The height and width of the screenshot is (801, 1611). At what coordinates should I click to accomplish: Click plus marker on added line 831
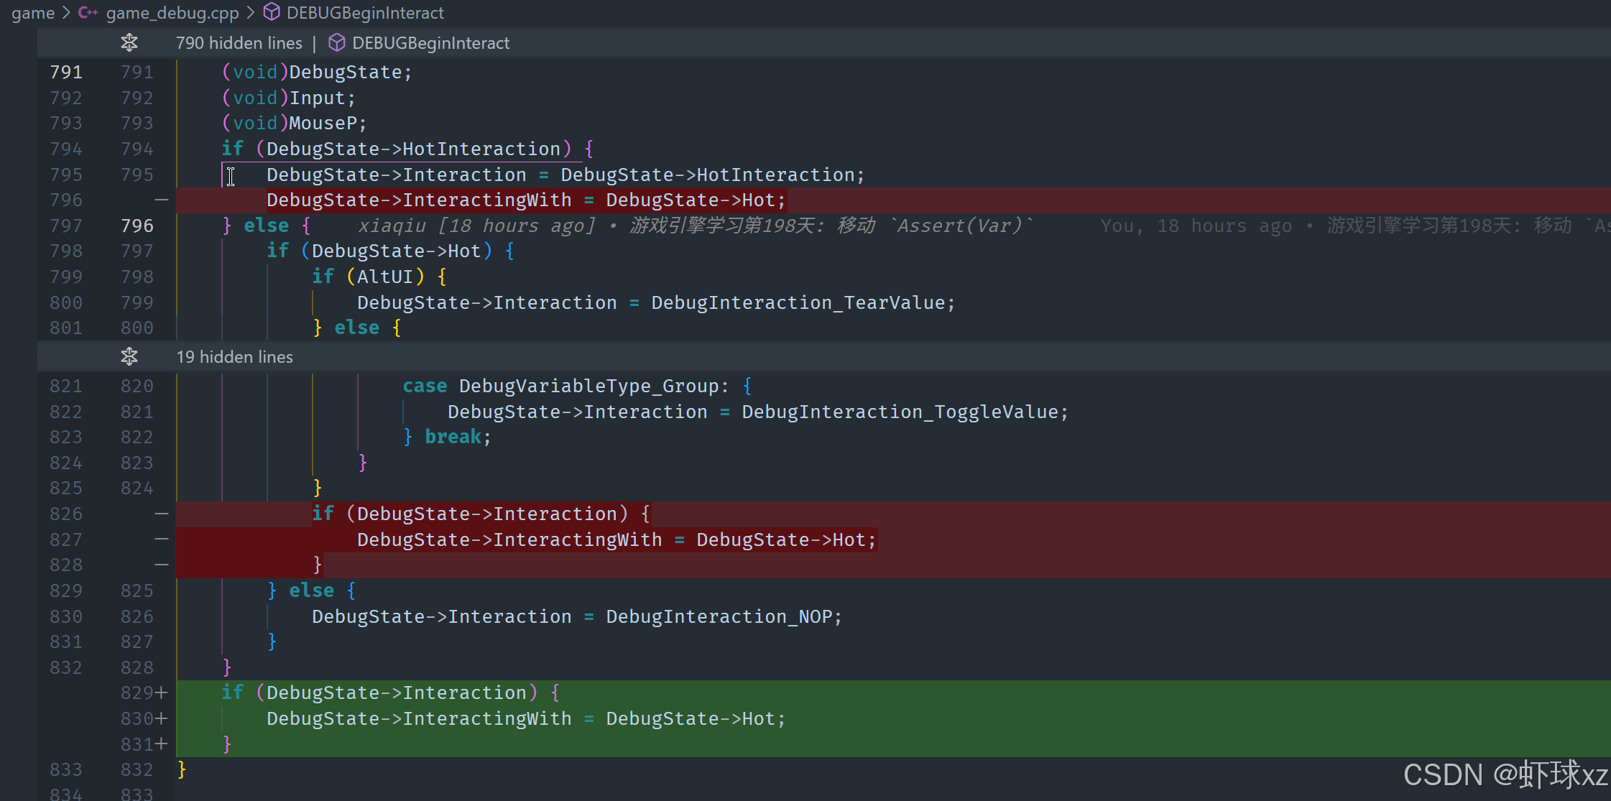[162, 744]
